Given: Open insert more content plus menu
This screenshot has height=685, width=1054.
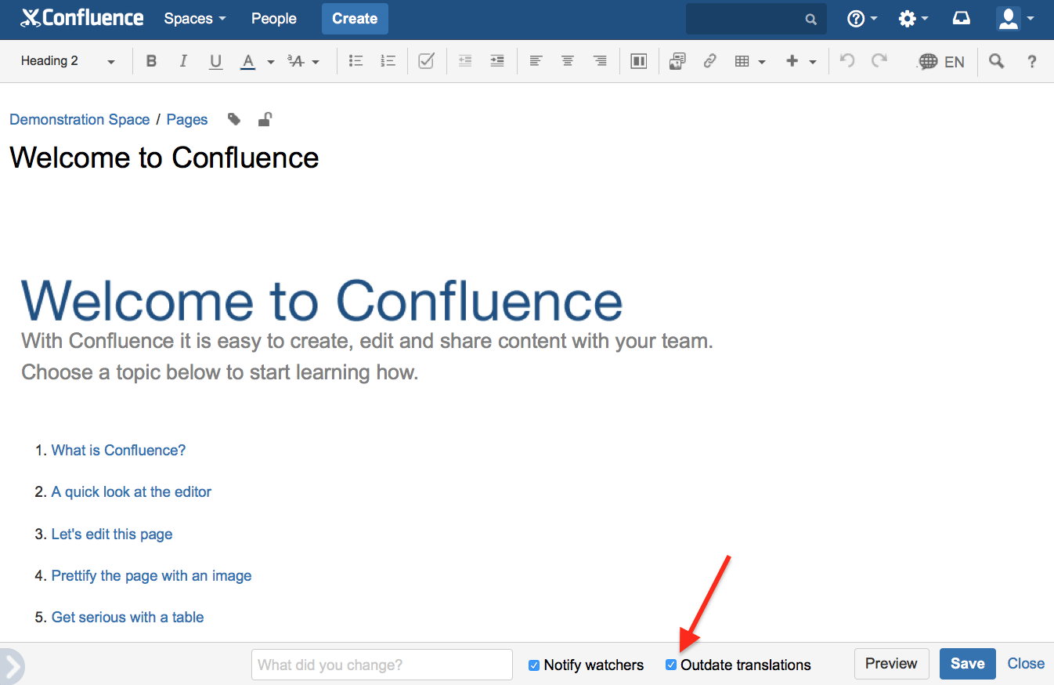Looking at the screenshot, I should tap(801, 61).
